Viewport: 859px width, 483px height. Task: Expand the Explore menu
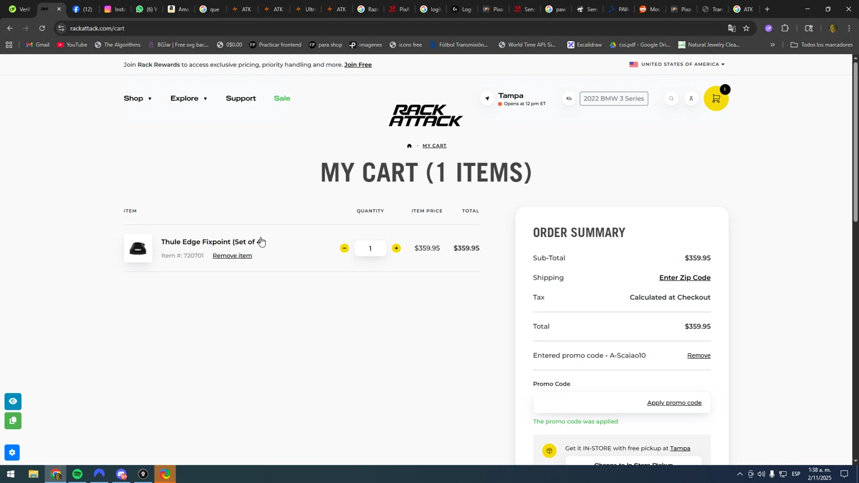[188, 98]
